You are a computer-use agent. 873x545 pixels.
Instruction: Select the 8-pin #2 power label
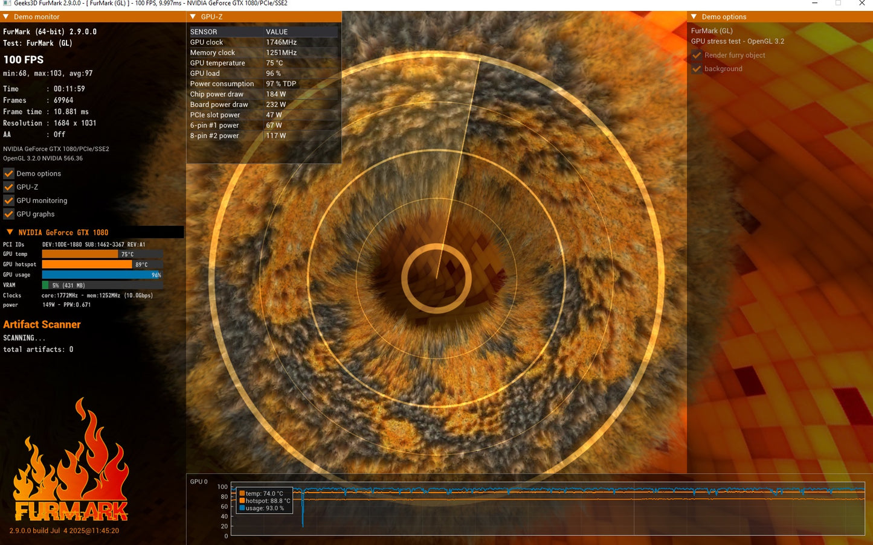(214, 136)
